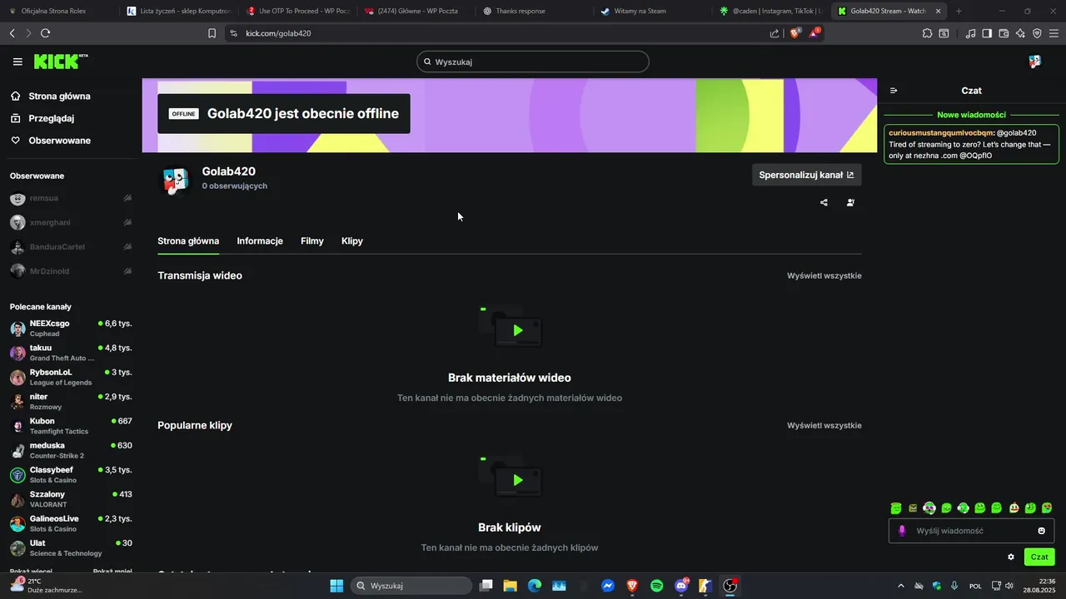Insert the first green emote with halo
Screen dimensions: 1066x599
point(896,508)
